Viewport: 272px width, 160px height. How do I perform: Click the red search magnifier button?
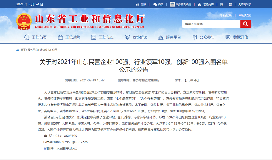click(x=245, y=24)
